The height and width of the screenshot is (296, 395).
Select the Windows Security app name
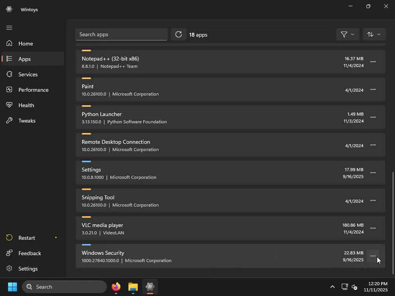tap(103, 253)
